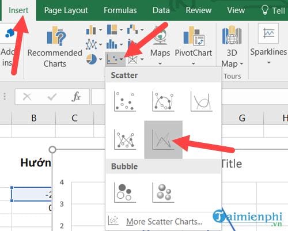Select the 3-D Bubble chart
Image resolution: width=288 pixels, height=231 pixels.
tap(163, 192)
